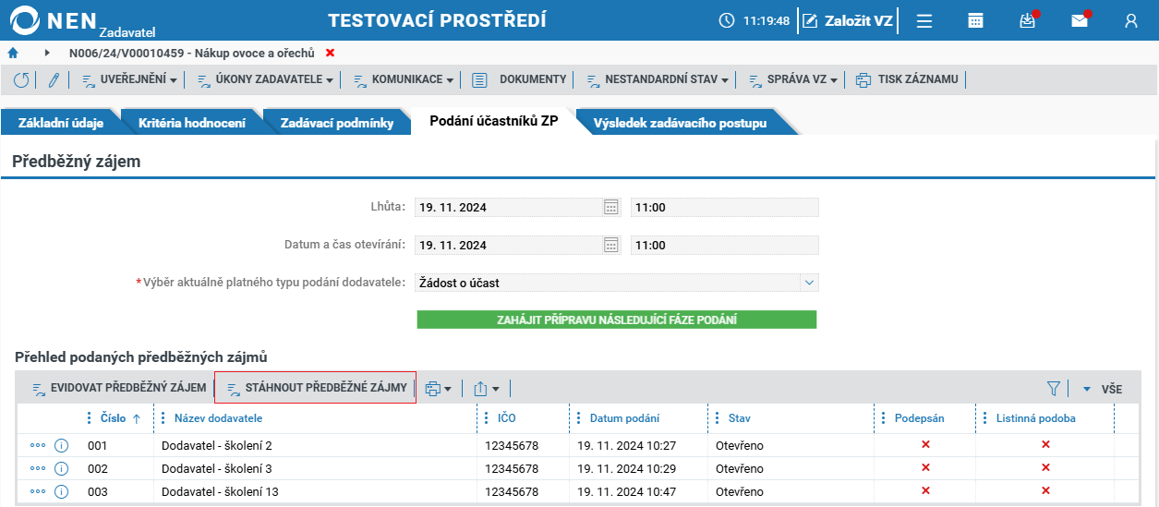The image size is (1159, 507).
Task: Click the Lhůta time field 11:00
Action: tap(725, 207)
